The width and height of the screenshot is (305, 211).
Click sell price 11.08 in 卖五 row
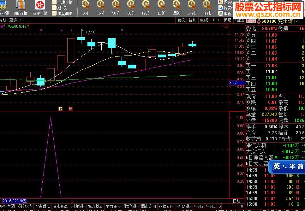271,35
